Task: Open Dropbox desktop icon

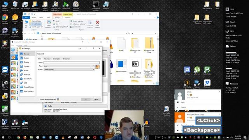Action: (207, 84)
